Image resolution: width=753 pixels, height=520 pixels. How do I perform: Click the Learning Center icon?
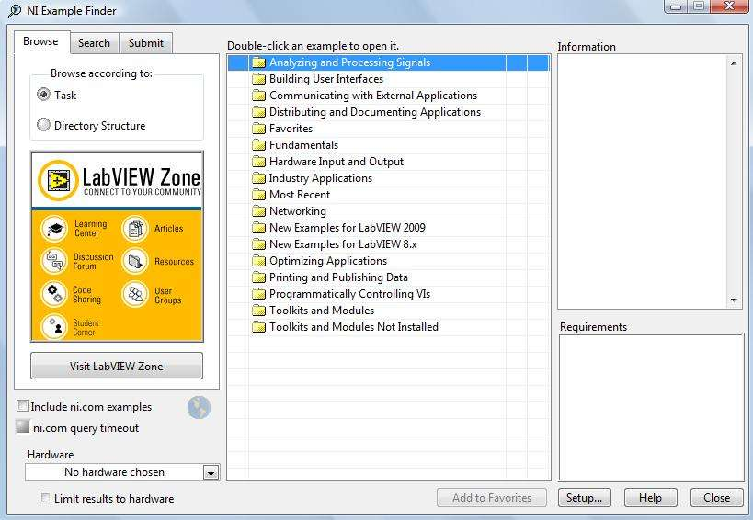click(54, 229)
